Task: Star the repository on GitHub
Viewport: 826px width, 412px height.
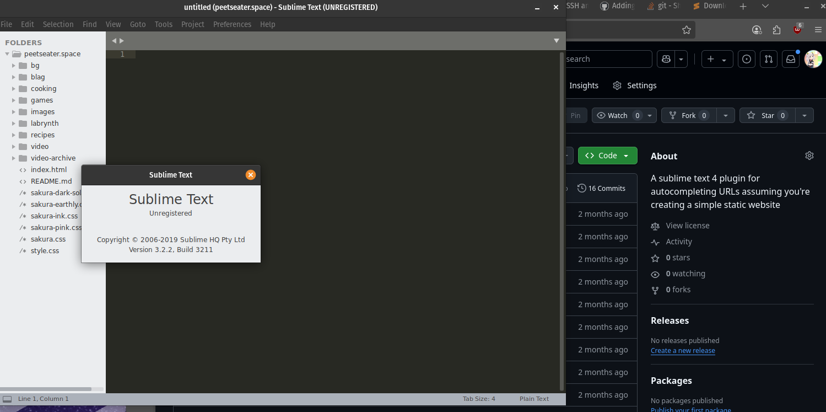Action: pos(768,115)
